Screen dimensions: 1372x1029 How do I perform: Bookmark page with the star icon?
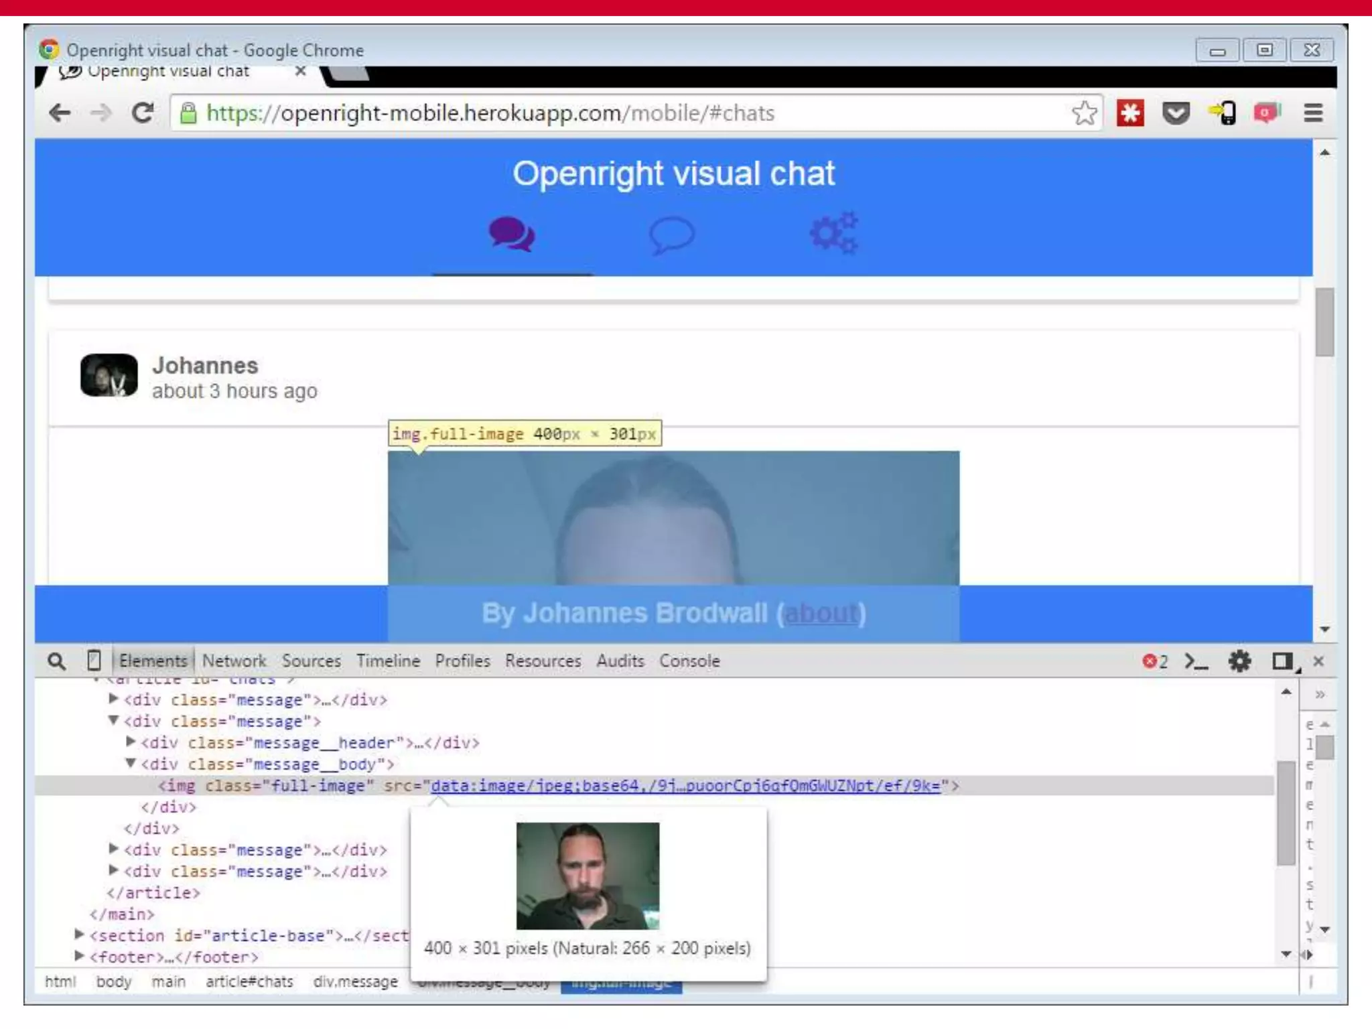coord(1084,113)
